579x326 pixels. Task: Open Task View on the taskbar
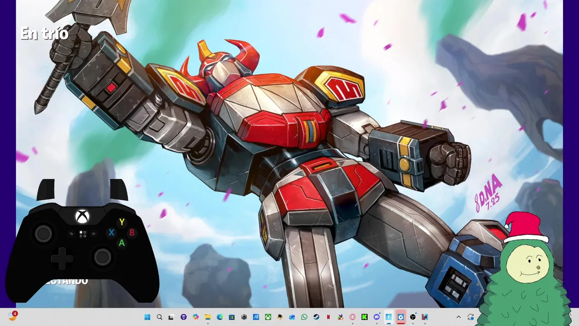point(171,317)
